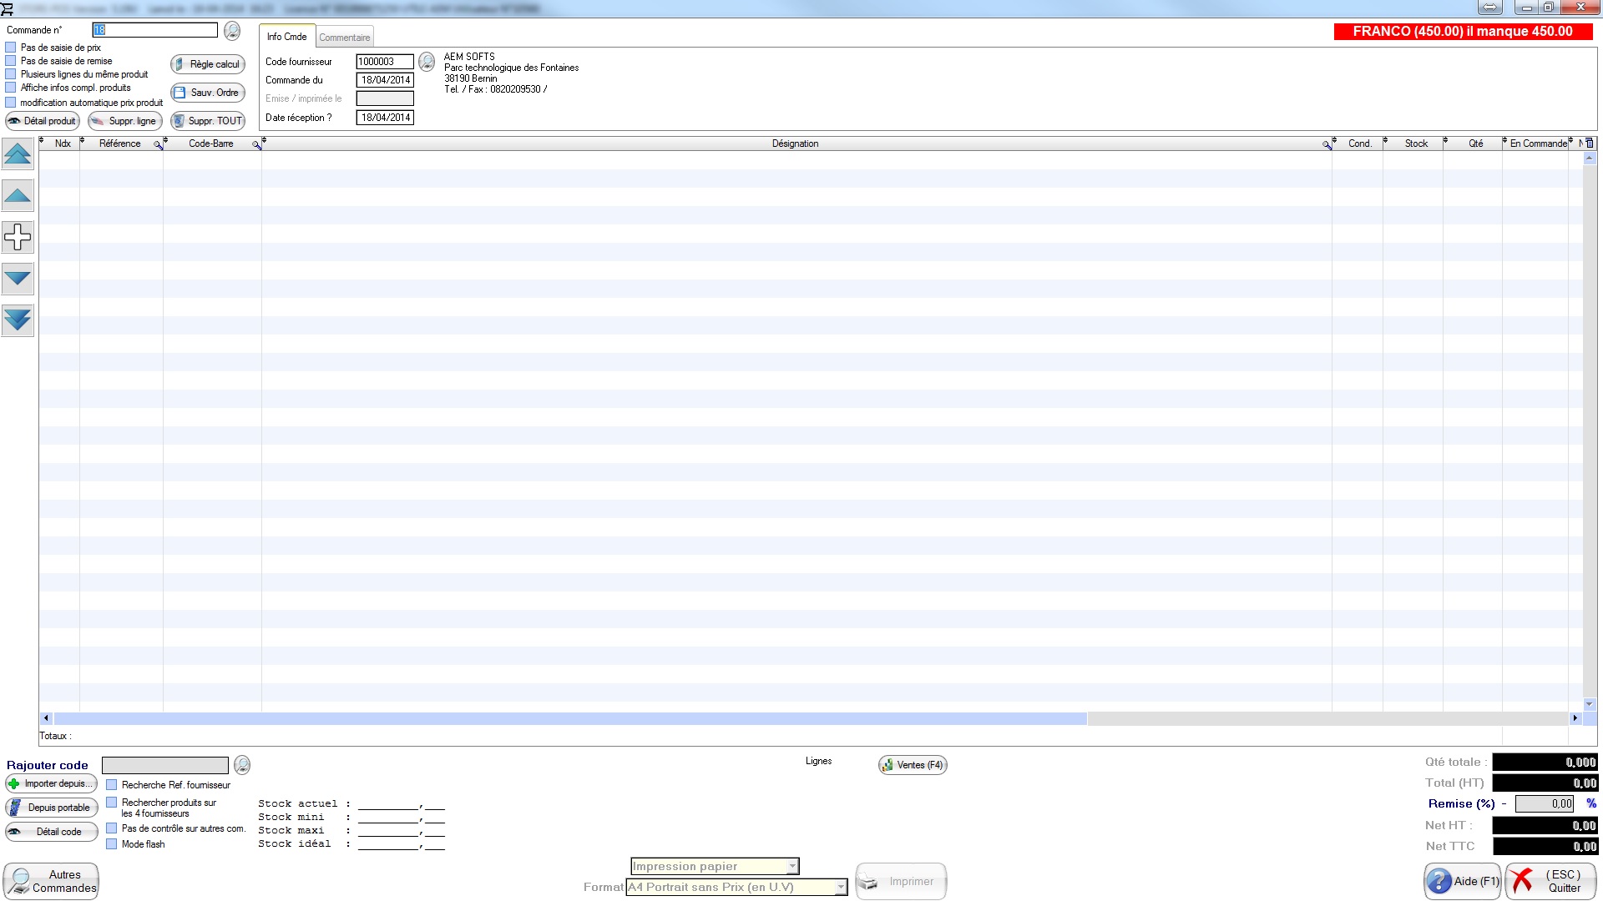The image size is (1603, 901).
Task: Check Recherche Ref. fournisseur option
Action: 112,785
